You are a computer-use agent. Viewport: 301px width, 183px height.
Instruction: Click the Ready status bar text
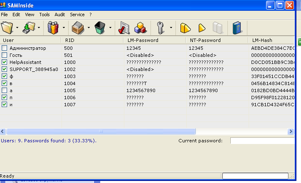tap(7, 176)
